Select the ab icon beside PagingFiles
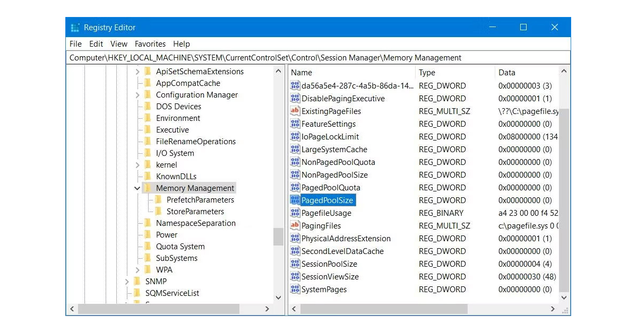This screenshot has width=637, height=333. click(x=296, y=225)
